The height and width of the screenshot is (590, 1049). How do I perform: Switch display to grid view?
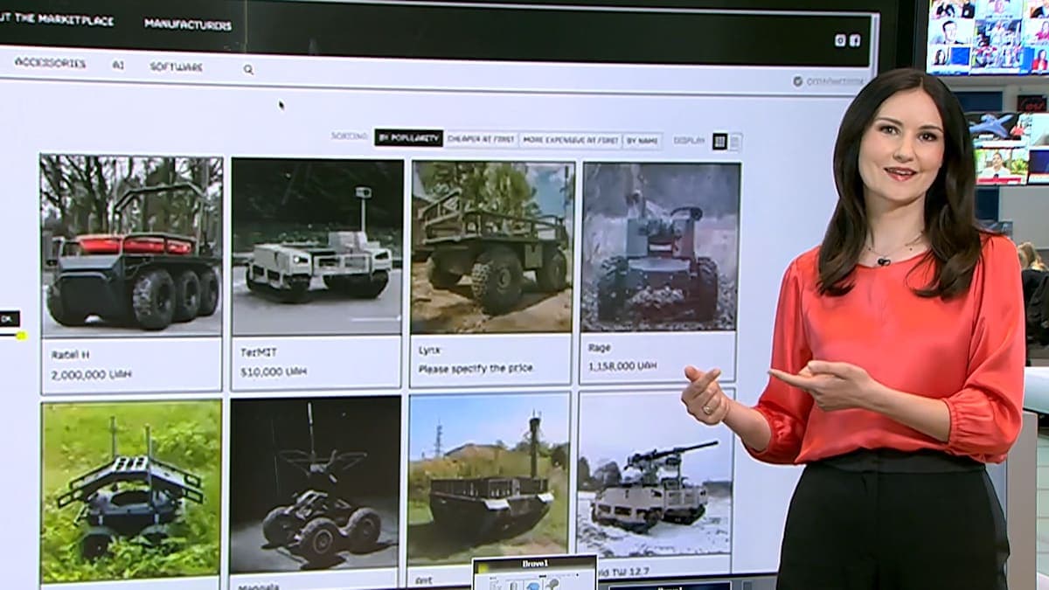(719, 142)
